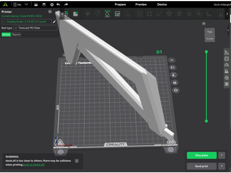Click the top handle of the vertical green slider
Image resolution: width=231 pixels, height=173 pixels.
pos(206,52)
